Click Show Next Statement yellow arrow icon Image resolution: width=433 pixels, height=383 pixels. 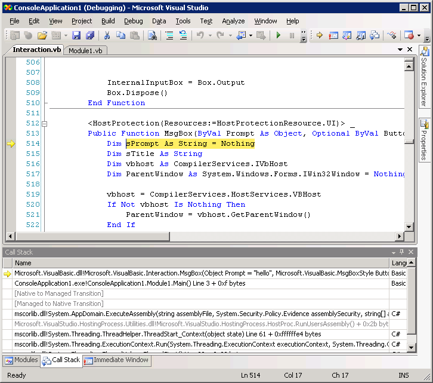point(320,35)
